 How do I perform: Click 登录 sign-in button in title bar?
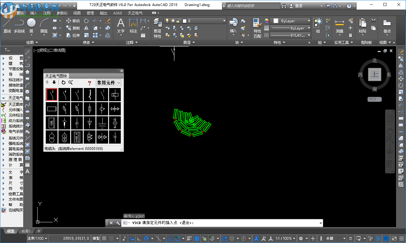coord(298,6)
